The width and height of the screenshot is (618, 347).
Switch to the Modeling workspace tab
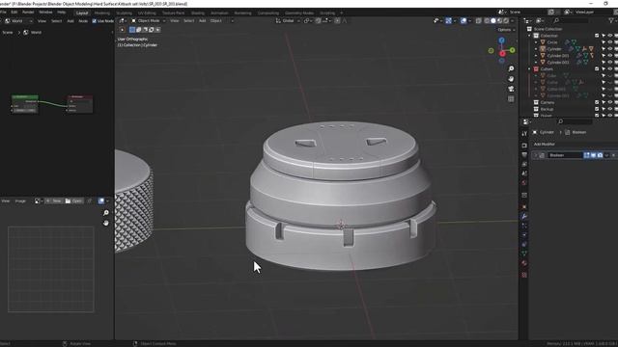click(101, 13)
